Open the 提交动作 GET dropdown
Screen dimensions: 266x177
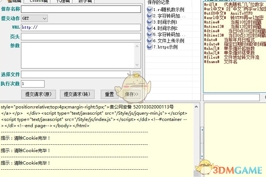(x=35, y=18)
